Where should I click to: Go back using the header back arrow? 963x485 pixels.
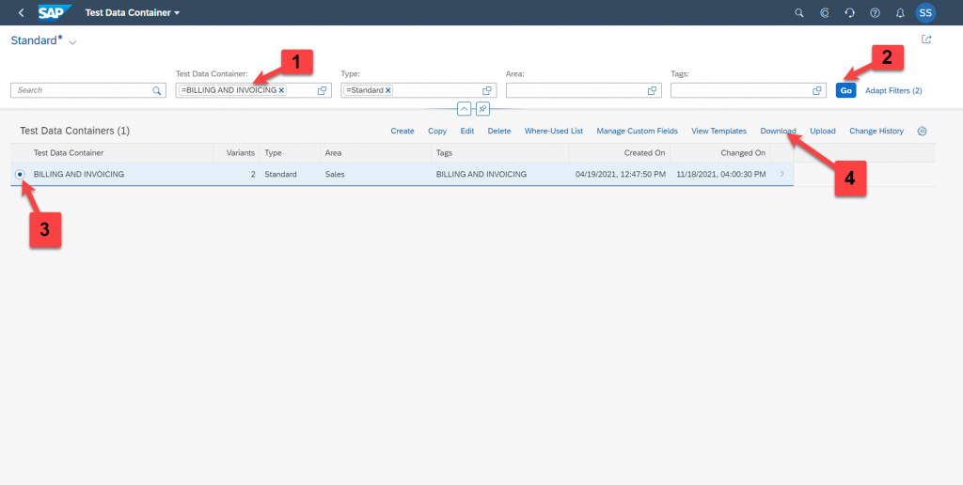pyautogui.click(x=22, y=12)
